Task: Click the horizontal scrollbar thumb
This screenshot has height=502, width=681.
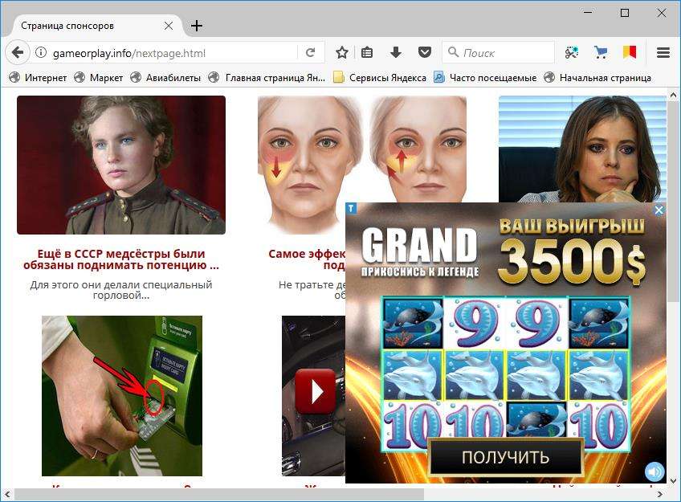Action: tap(219, 494)
